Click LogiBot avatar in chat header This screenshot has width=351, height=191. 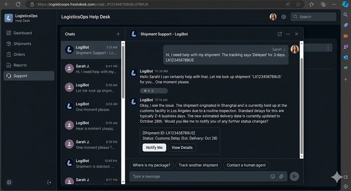(x=134, y=34)
